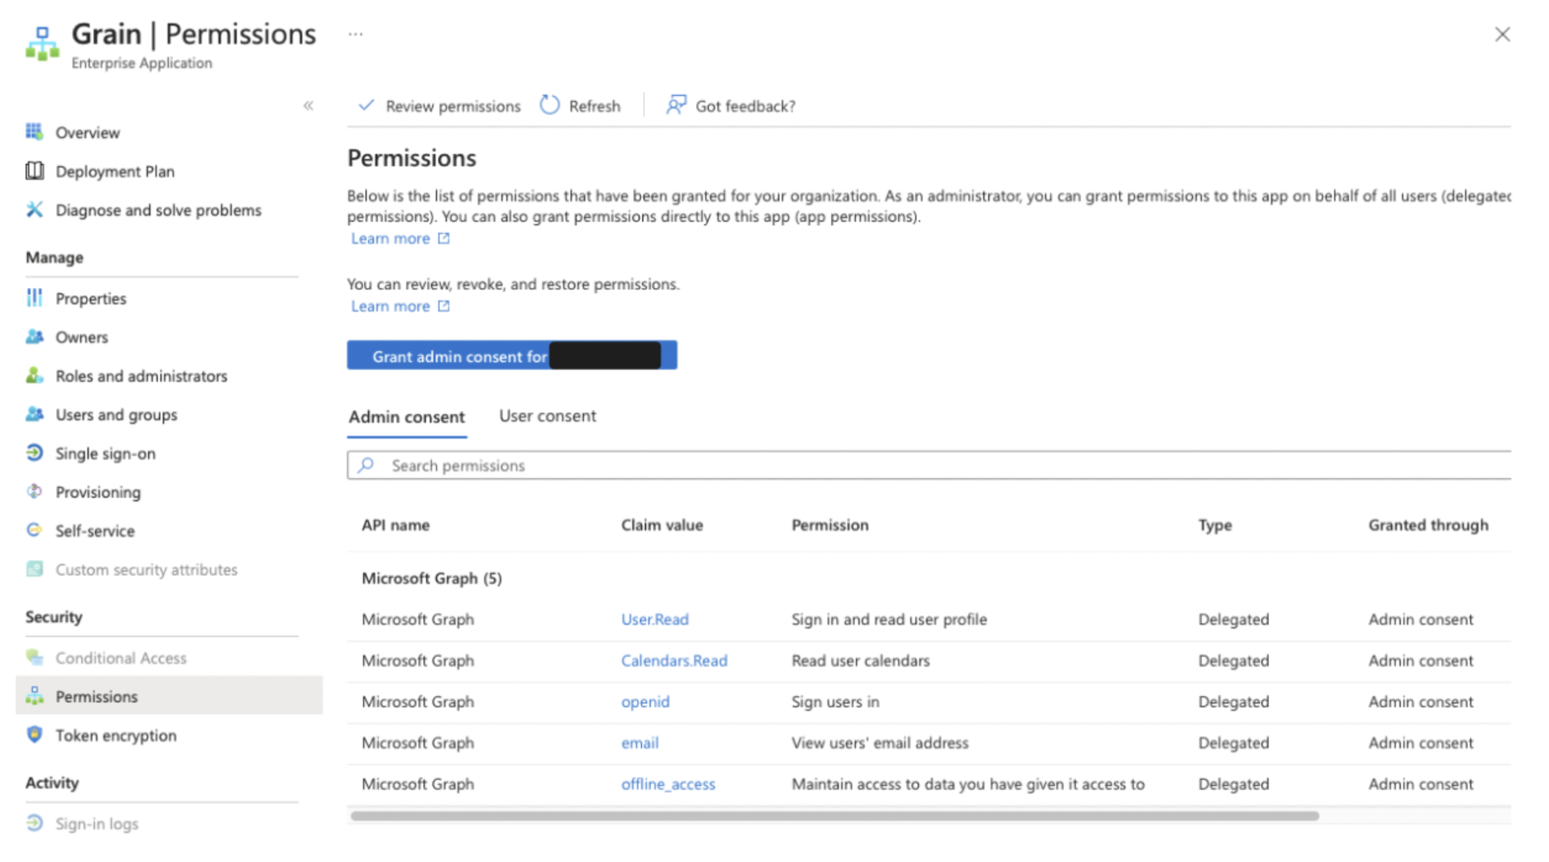Click the Conditional Access icon
Image resolution: width=1549 pixels, height=862 pixels.
(x=35, y=658)
